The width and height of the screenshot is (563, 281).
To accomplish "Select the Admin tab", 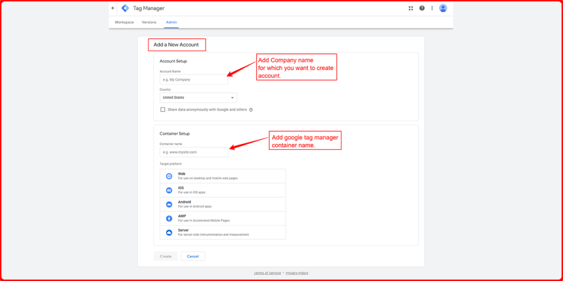I will click(x=172, y=22).
